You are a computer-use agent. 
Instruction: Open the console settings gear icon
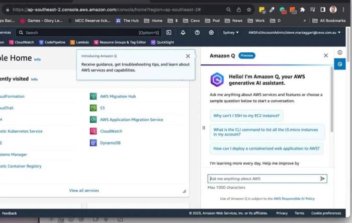coord(211,33)
